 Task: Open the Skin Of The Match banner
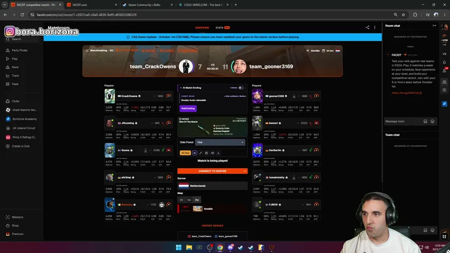point(213,126)
